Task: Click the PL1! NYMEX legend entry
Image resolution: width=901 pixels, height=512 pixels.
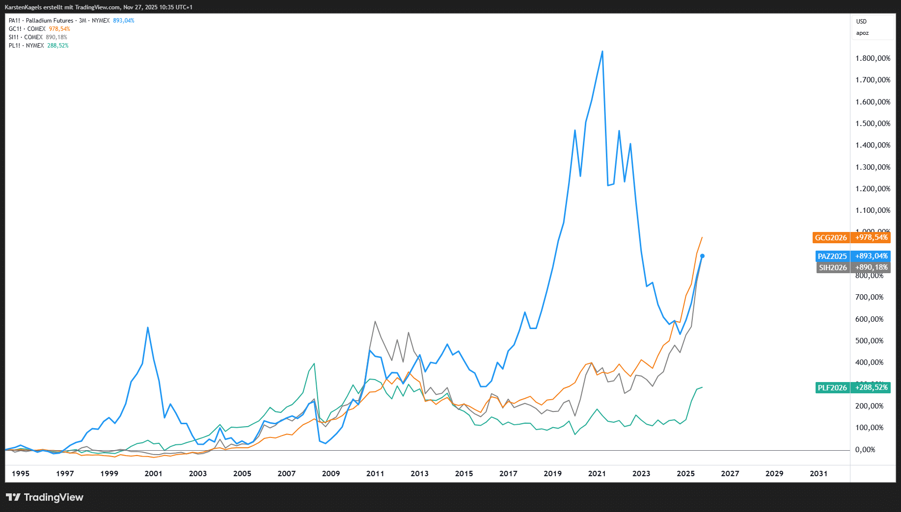Action: [x=26, y=46]
